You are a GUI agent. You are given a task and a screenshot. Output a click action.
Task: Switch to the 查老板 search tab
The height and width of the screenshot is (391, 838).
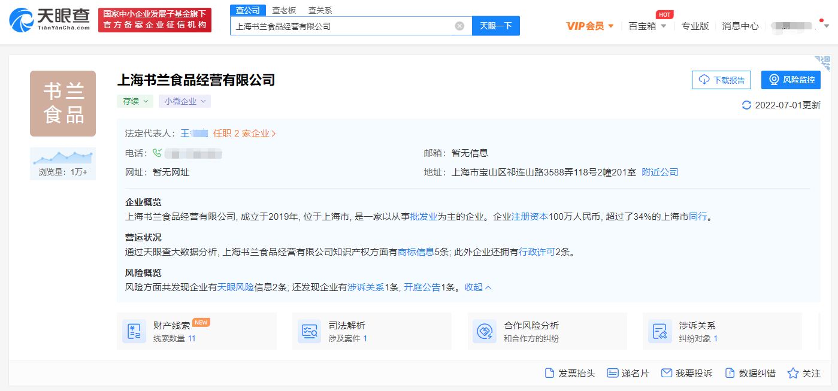(x=283, y=10)
